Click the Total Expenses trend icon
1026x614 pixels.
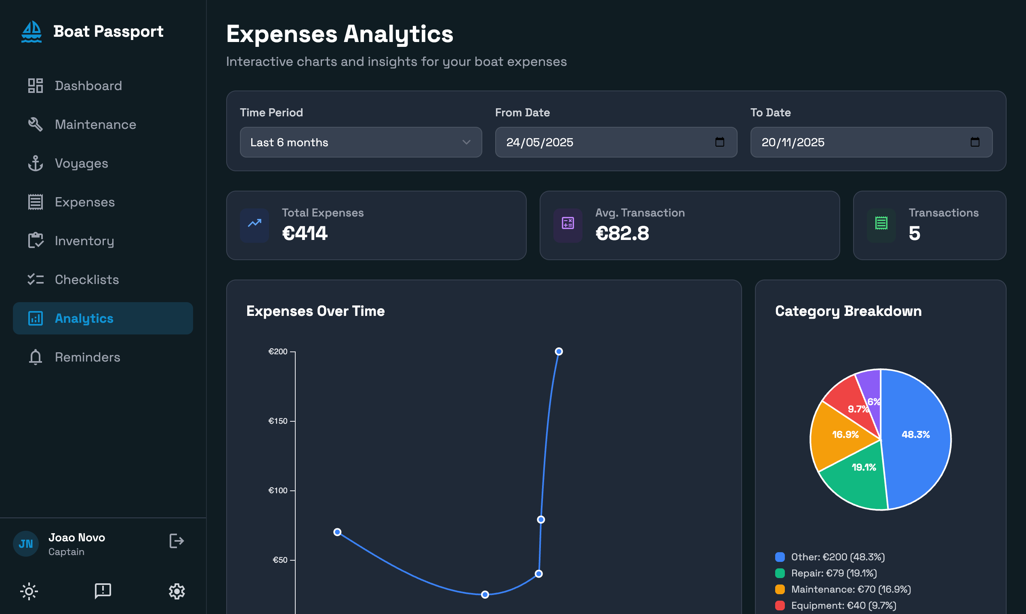pyautogui.click(x=254, y=223)
